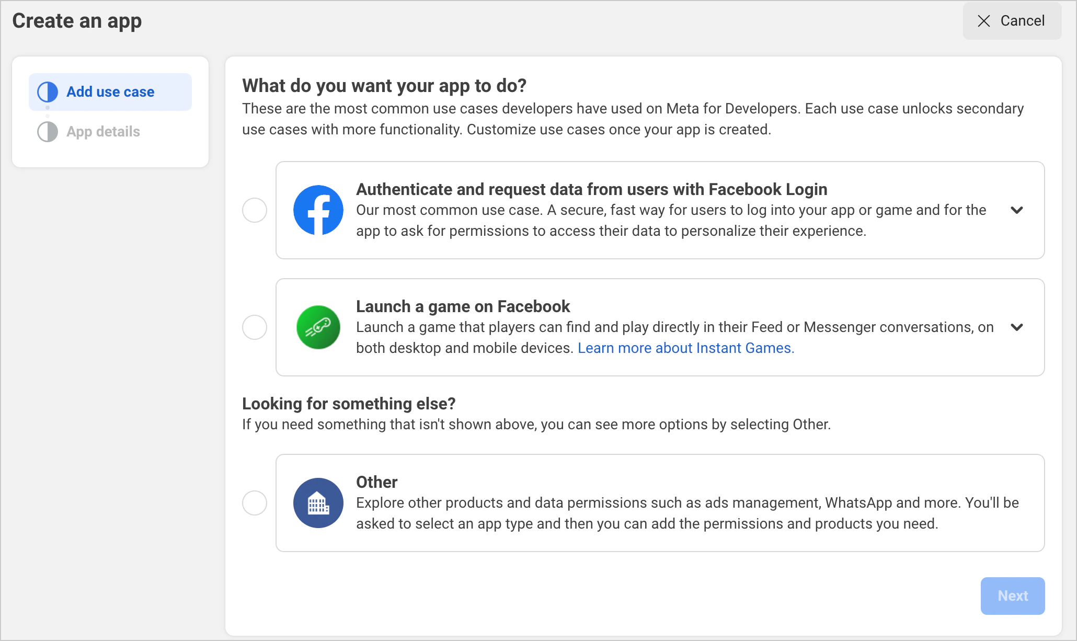The width and height of the screenshot is (1077, 641).
Task: Click the Cancel button
Action: pyautogui.click(x=1012, y=21)
